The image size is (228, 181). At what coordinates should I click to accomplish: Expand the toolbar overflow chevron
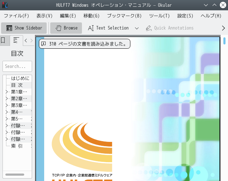223,28
